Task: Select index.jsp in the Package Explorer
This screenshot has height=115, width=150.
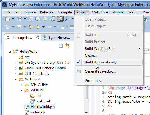Action: (38, 112)
